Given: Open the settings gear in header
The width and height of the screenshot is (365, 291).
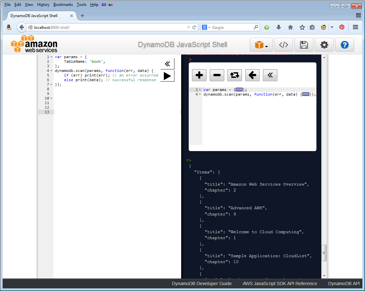Looking at the screenshot, I should (x=324, y=45).
